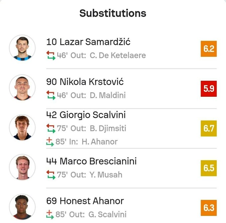
Task: Click the yellow 6.7 rating badge
Action: (209, 129)
